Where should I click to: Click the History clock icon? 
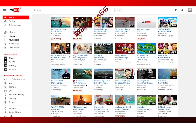[6, 36]
